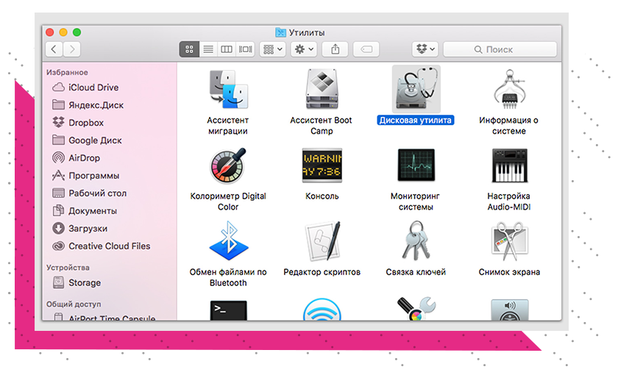Switch to icon view mode

[189, 49]
